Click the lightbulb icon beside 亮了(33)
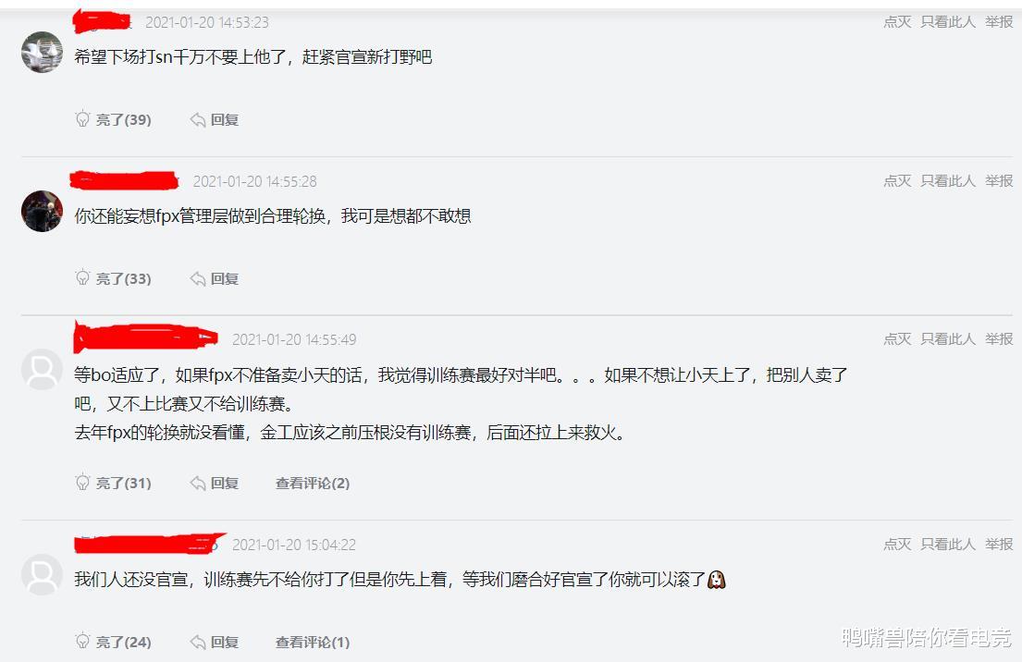 coord(82,277)
